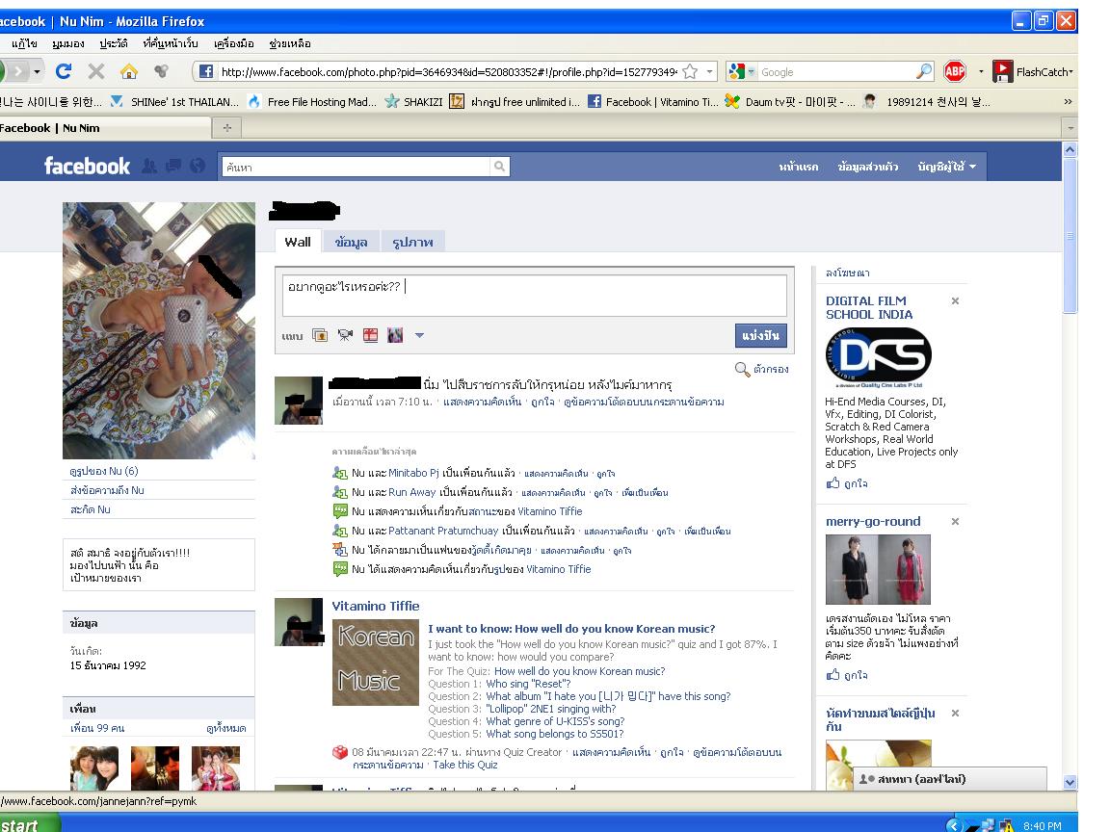
Task: Open the Free File Hosting Mad bookmark
Action: point(312,102)
